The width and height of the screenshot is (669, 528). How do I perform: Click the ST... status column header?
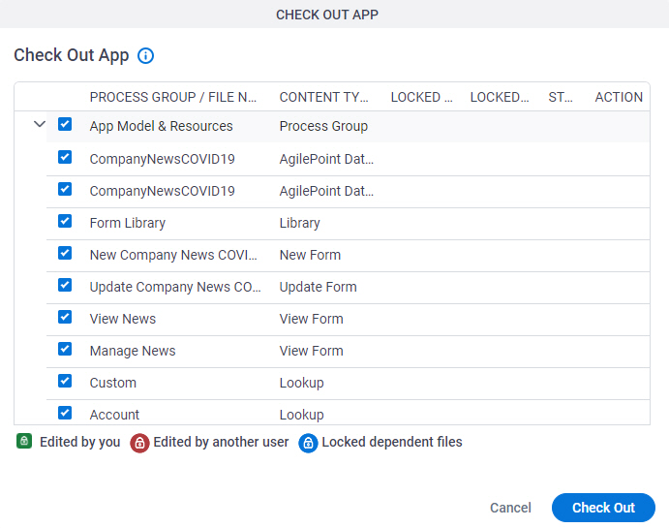561,97
